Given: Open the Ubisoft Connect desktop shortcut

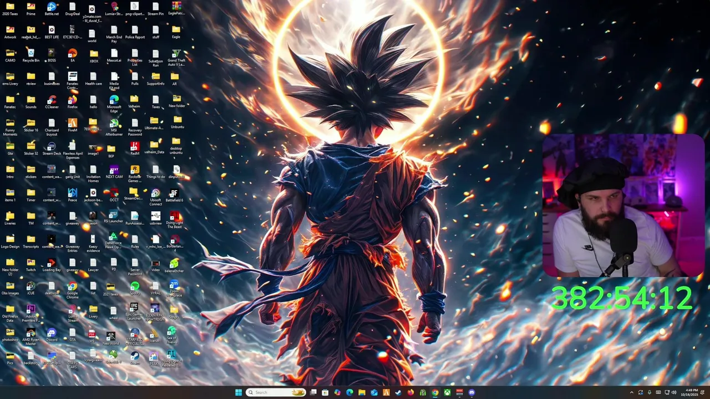Looking at the screenshot, I should 155,197.
